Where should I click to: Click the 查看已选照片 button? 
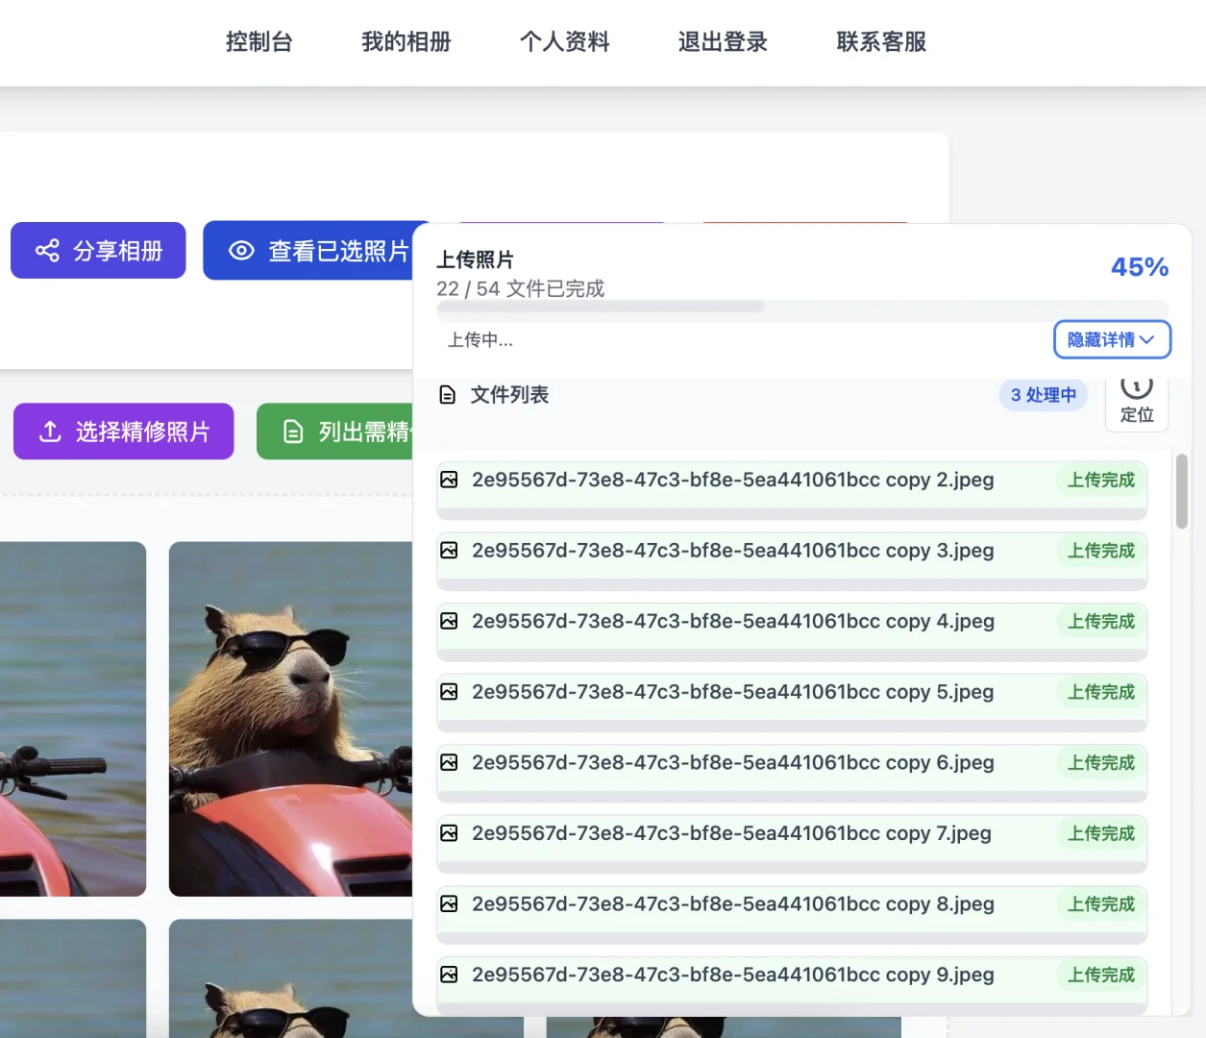click(x=308, y=251)
